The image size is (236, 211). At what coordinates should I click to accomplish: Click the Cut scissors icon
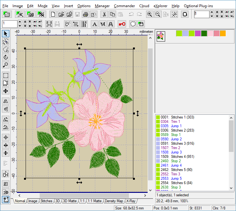[x=104, y=14]
